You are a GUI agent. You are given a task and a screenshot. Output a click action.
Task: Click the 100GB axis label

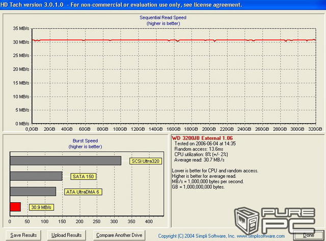pos(120,129)
